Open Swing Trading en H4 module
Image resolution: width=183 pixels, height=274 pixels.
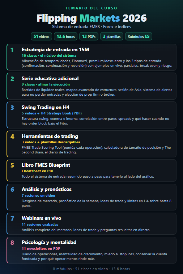[x=91, y=115]
